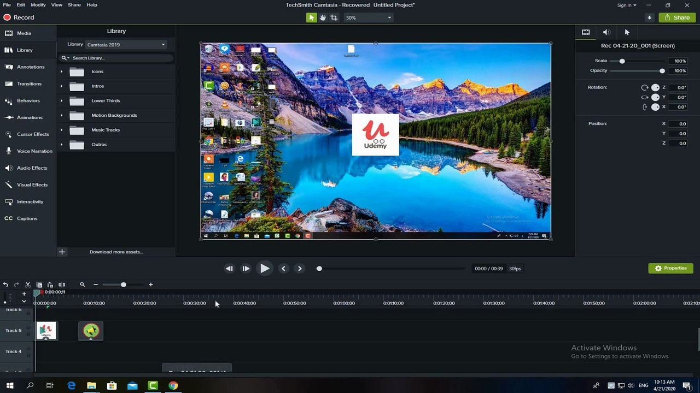Open Cursor Effects in the sidebar
The image size is (700, 393).
coord(28,134)
